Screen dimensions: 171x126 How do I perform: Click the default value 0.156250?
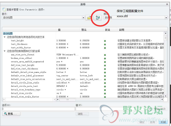tap(84, 41)
